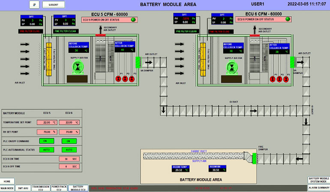
Task: Click the fabric duct supply air element
Action: click(x=194, y=156)
